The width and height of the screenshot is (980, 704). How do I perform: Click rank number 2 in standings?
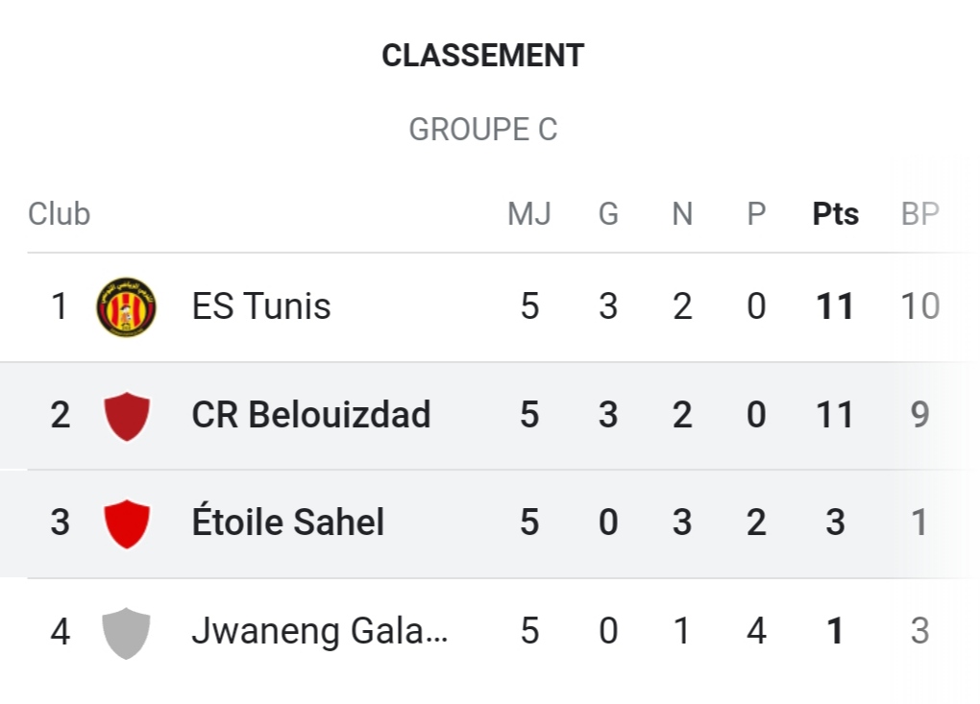(x=61, y=416)
